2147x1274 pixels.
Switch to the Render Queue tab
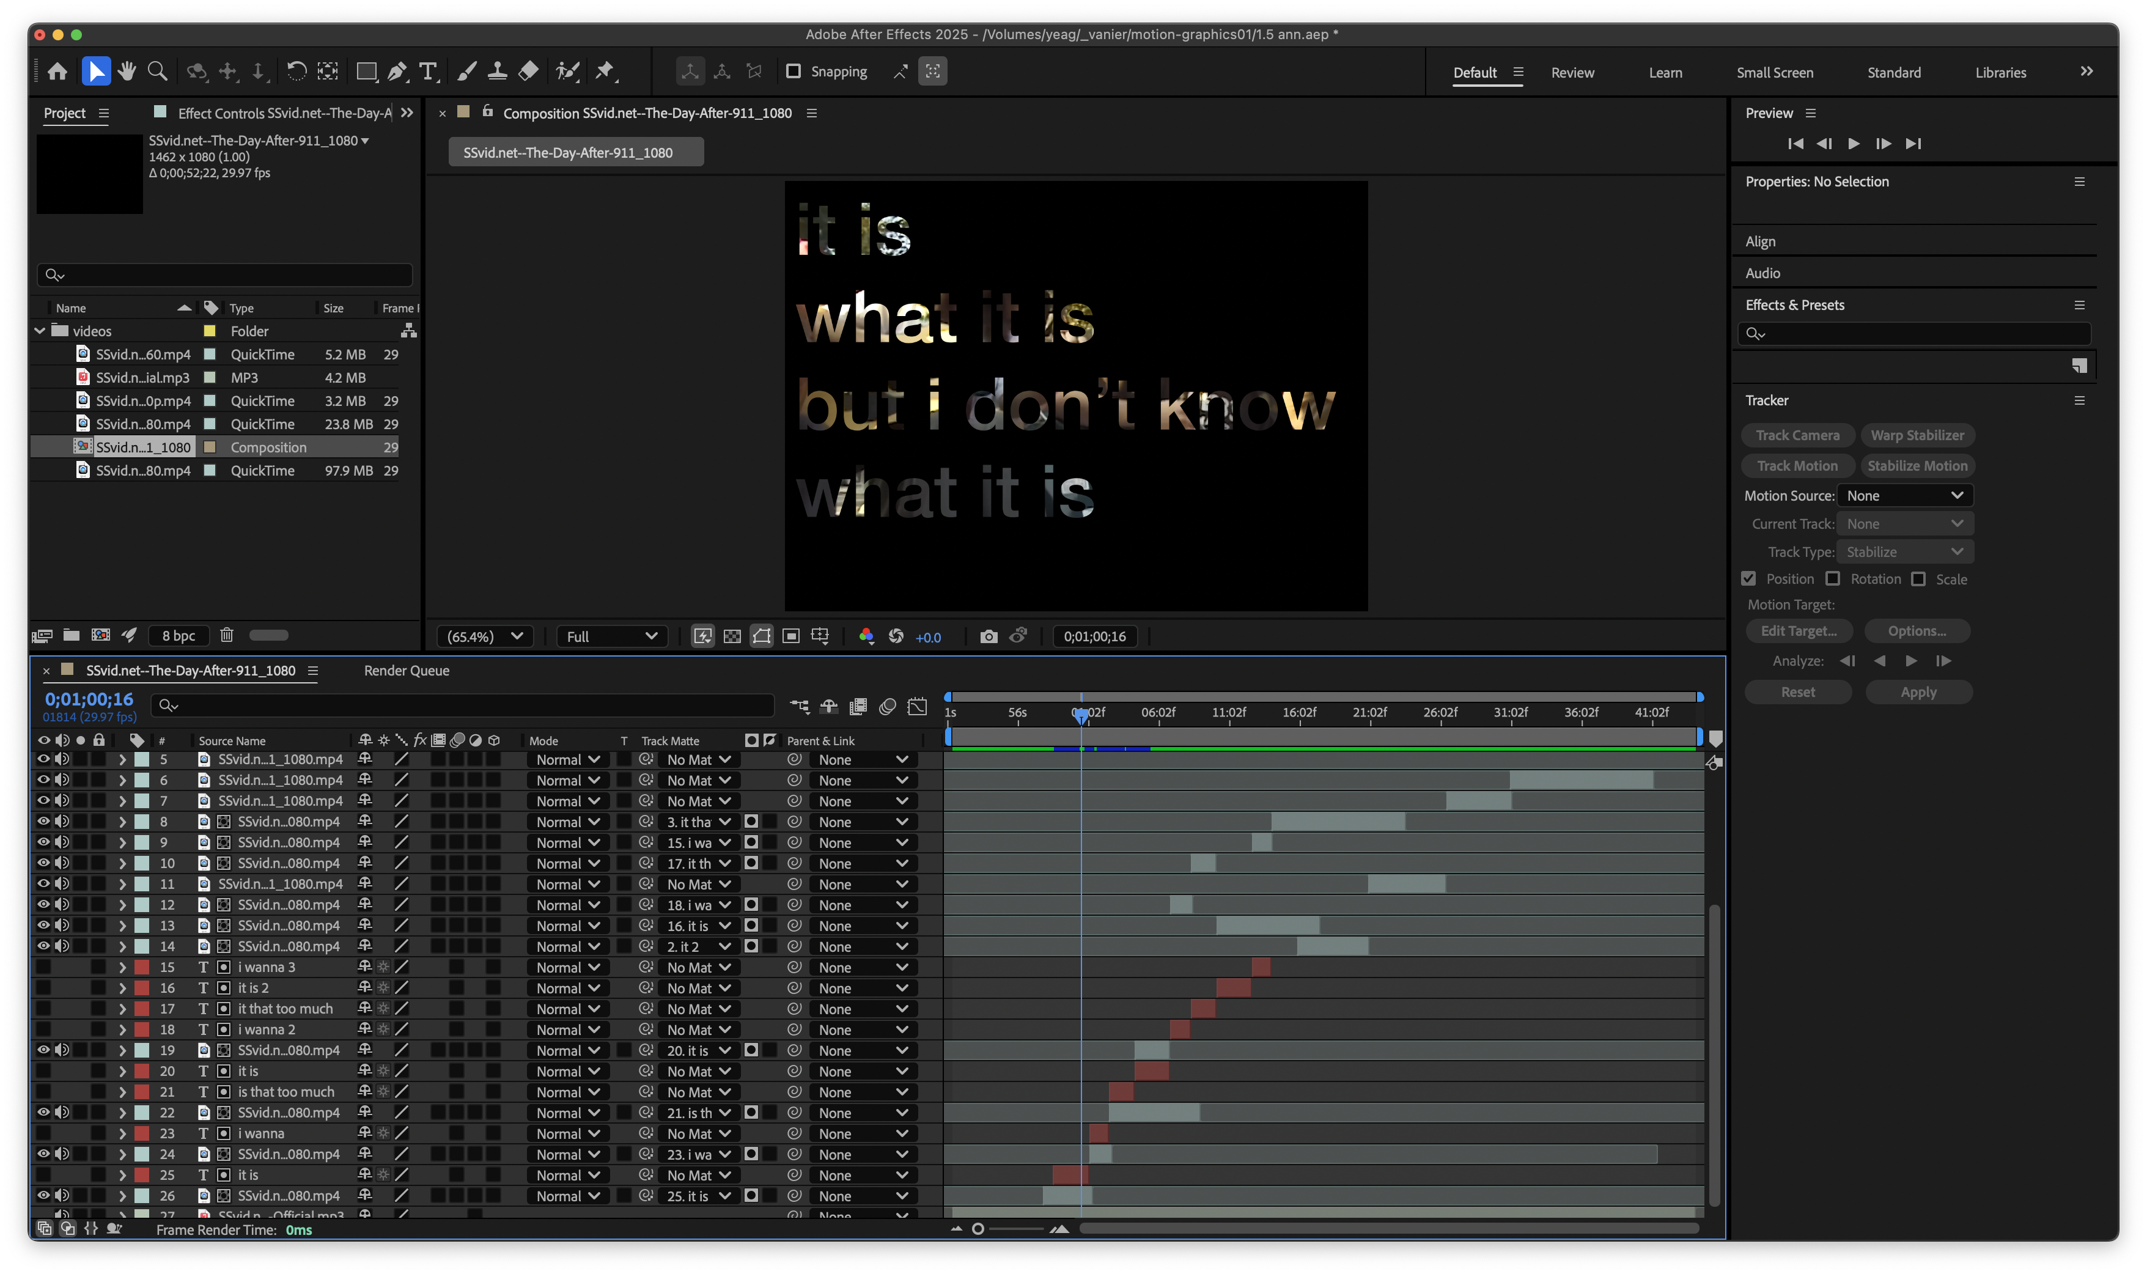(406, 671)
